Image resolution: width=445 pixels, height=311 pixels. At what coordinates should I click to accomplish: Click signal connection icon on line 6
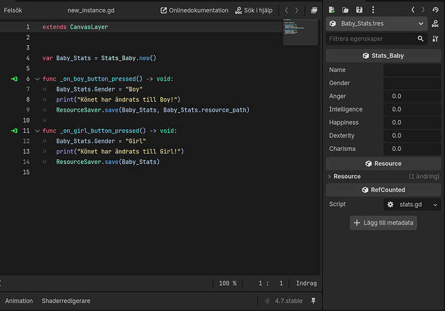(14, 79)
